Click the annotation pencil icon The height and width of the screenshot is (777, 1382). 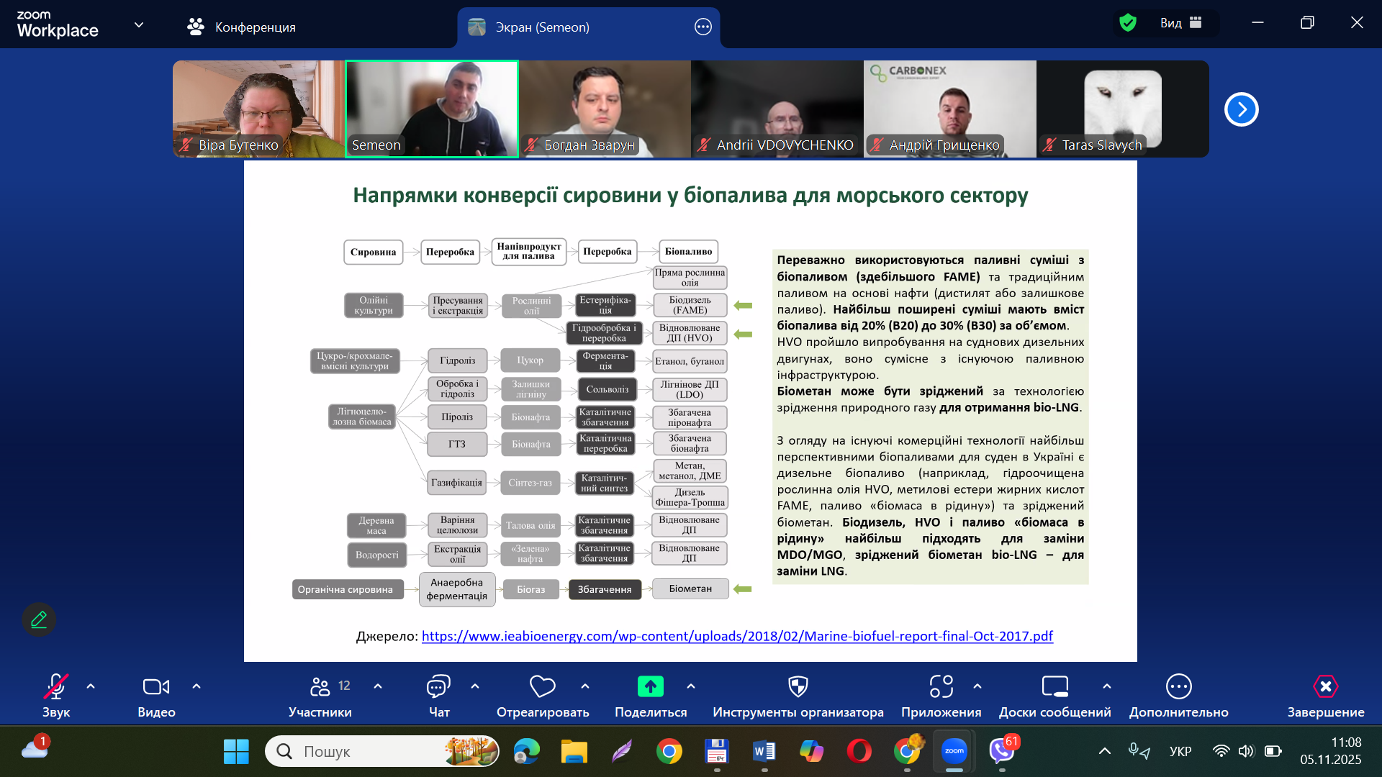[x=39, y=619]
